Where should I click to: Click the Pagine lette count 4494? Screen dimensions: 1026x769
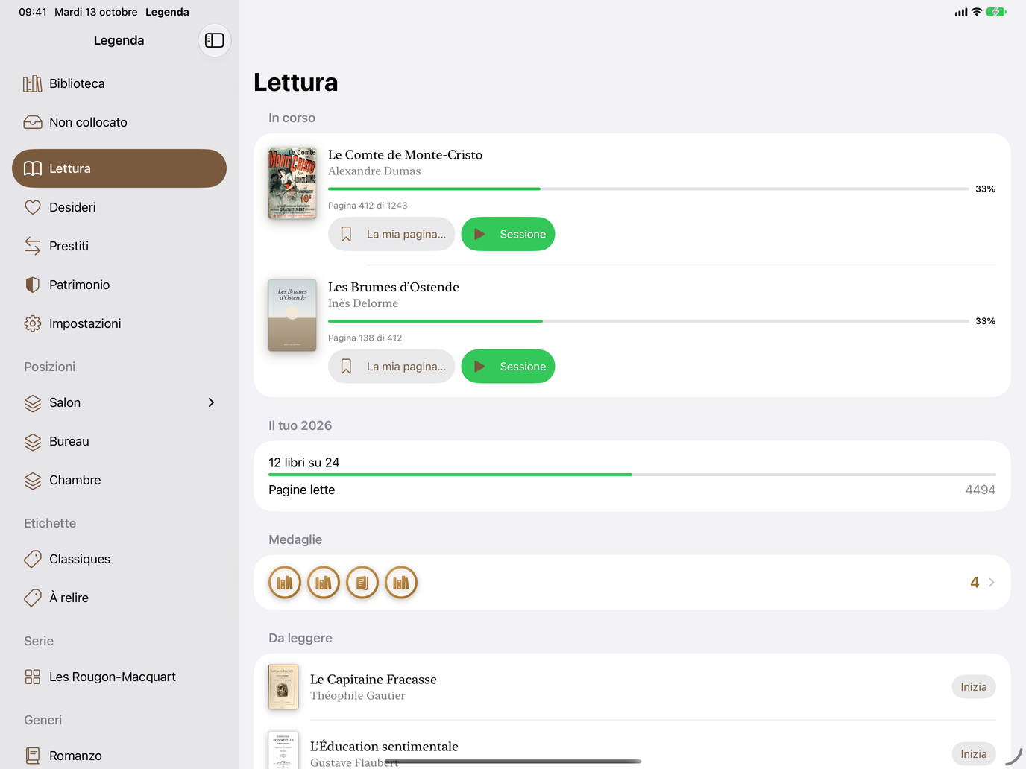(981, 490)
